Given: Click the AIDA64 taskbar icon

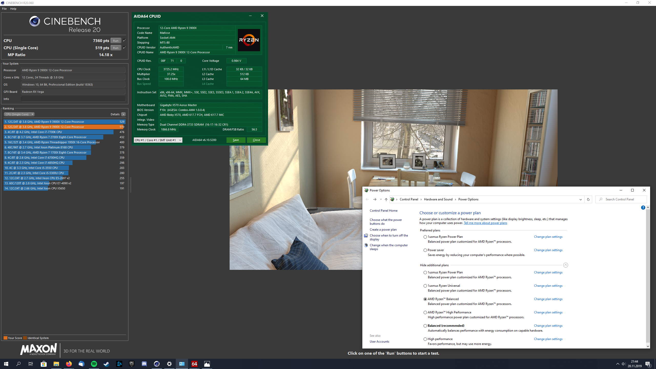Looking at the screenshot, I should pos(194,364).
